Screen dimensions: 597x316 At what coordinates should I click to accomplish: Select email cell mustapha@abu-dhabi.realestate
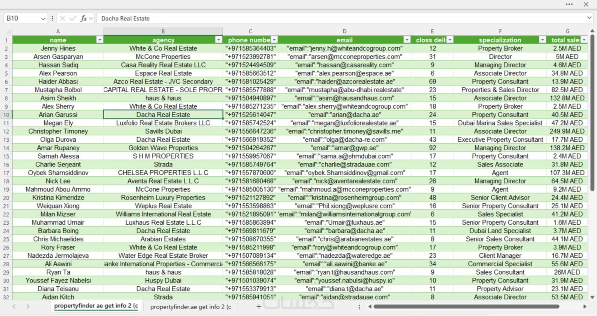click(x=345, y=90)
